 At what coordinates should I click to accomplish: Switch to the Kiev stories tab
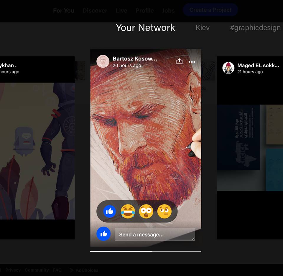[x=203, y=28]
